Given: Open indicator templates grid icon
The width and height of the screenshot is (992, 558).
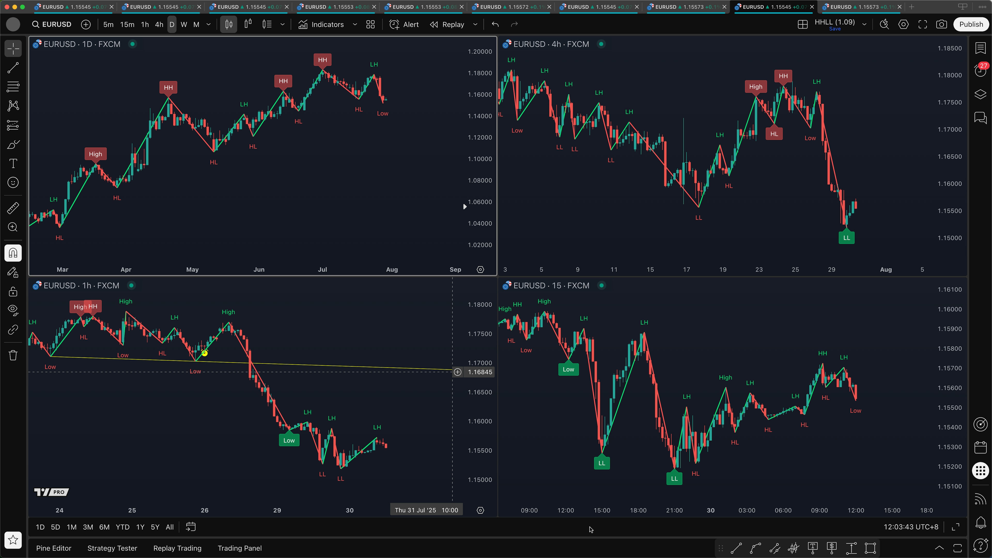Looking at the screenshot, I should pyautogui.click(x=370, y=24).
